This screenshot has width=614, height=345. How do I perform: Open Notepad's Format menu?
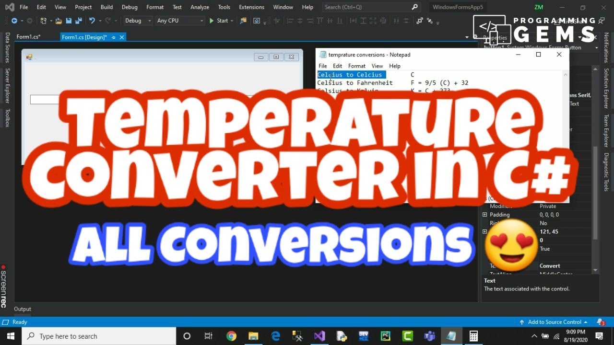(x=356, y=66)
